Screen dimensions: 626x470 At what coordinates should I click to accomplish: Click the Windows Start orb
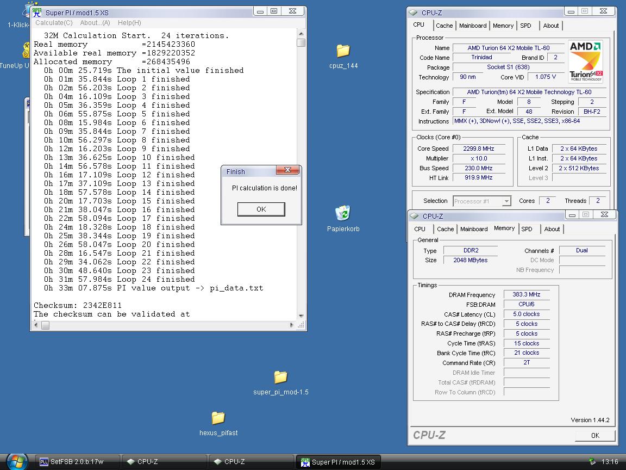17,462
